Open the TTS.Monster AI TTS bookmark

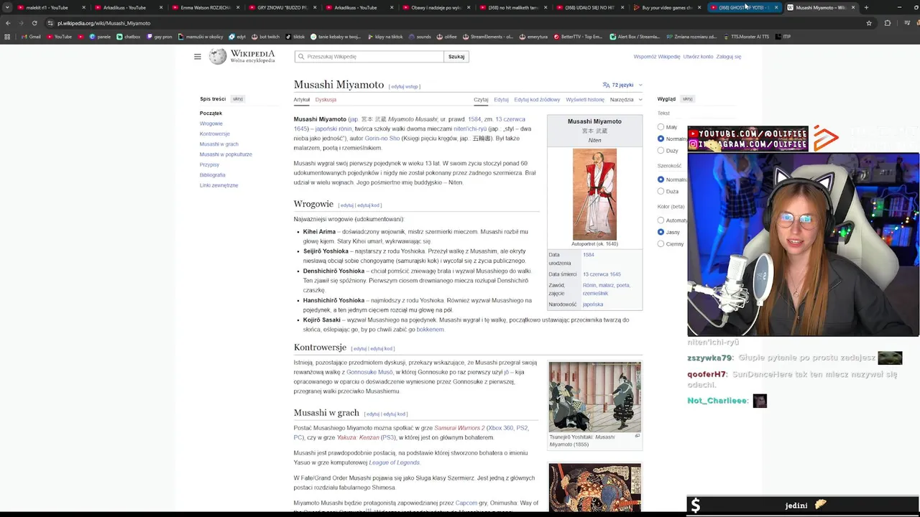point(745,37)
